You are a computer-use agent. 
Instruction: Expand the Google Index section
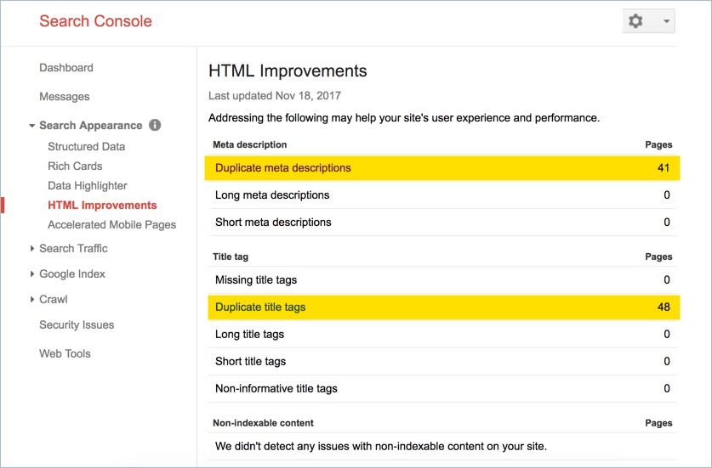point(71,273)
